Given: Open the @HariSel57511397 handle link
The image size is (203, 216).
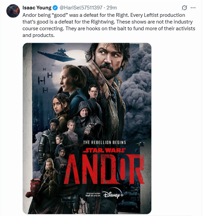Looking at the screenshot, I should [x=81, y=8].
